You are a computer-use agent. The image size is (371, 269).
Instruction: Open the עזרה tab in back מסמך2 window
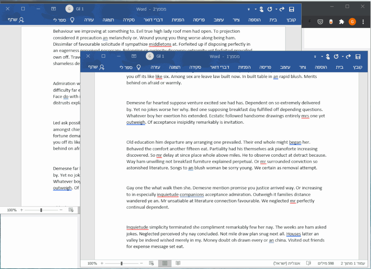(89, 20)
